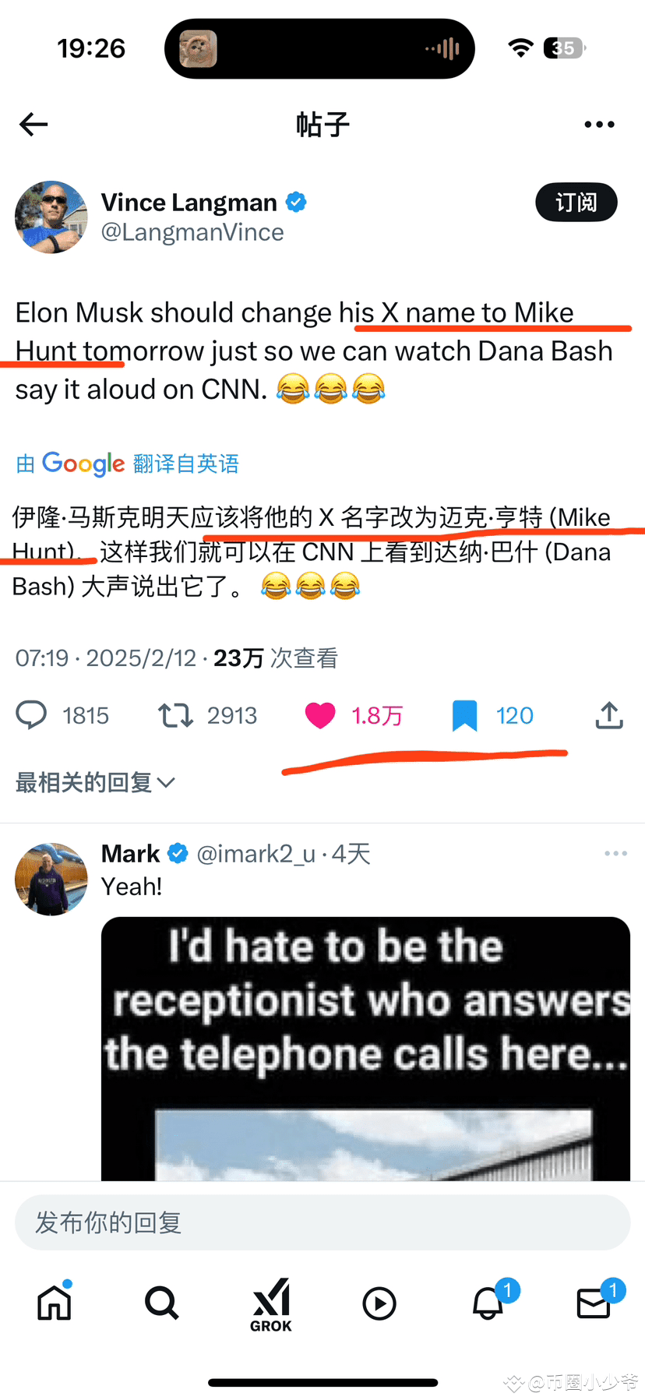The height and width of the screenshot is (1400, 645).
Task: Open the meme image in Mark's reply
Action: 365,1049
